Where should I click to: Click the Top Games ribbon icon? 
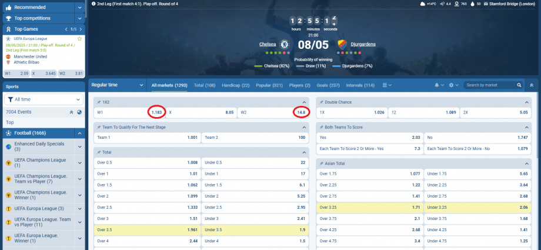pyautogui.click(x=9, y=29)
